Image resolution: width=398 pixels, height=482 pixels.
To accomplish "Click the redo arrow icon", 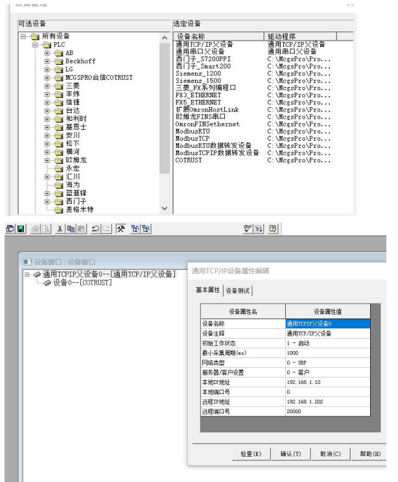I will [106, 229].
